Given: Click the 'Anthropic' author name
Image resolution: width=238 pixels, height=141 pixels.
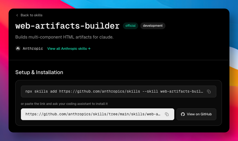Looking at the screenshot, I should click(x=33, y=48).
